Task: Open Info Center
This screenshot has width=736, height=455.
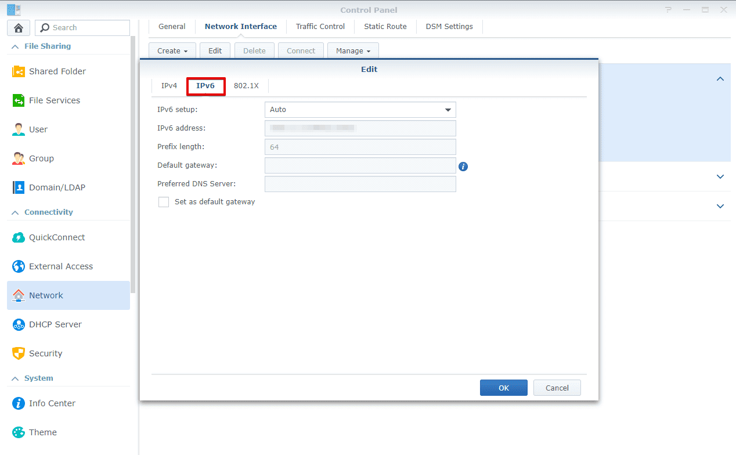Action: (52, 403)
